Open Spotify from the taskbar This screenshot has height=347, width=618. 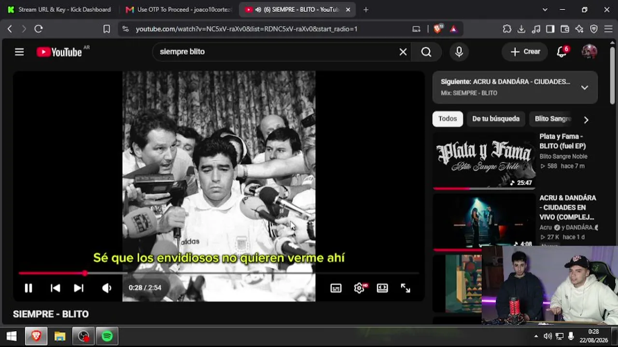pos(107,336)
